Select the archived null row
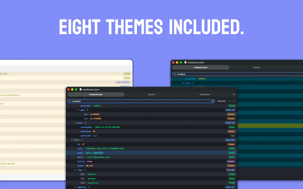The image size is (303, 189). tap(151, 136)
